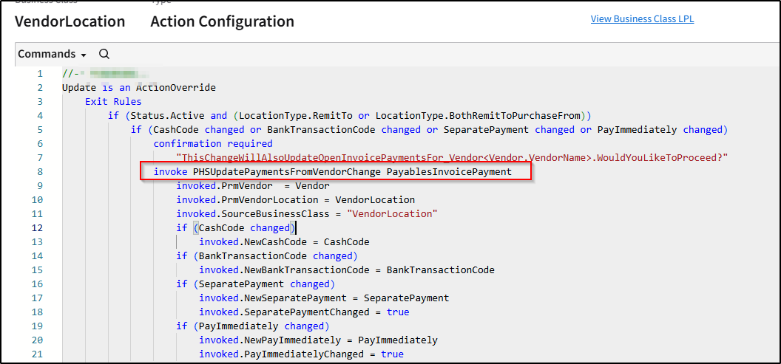The image size is (781, 364).
Task: Click the 'invoked.NewSeparatePayment = SeparatePayment' line
Action: (x=324, y=298)
